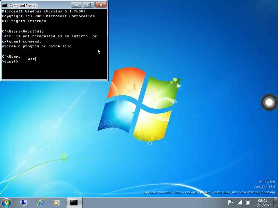Minimize the Command Prompt window

tap(76, 5)
